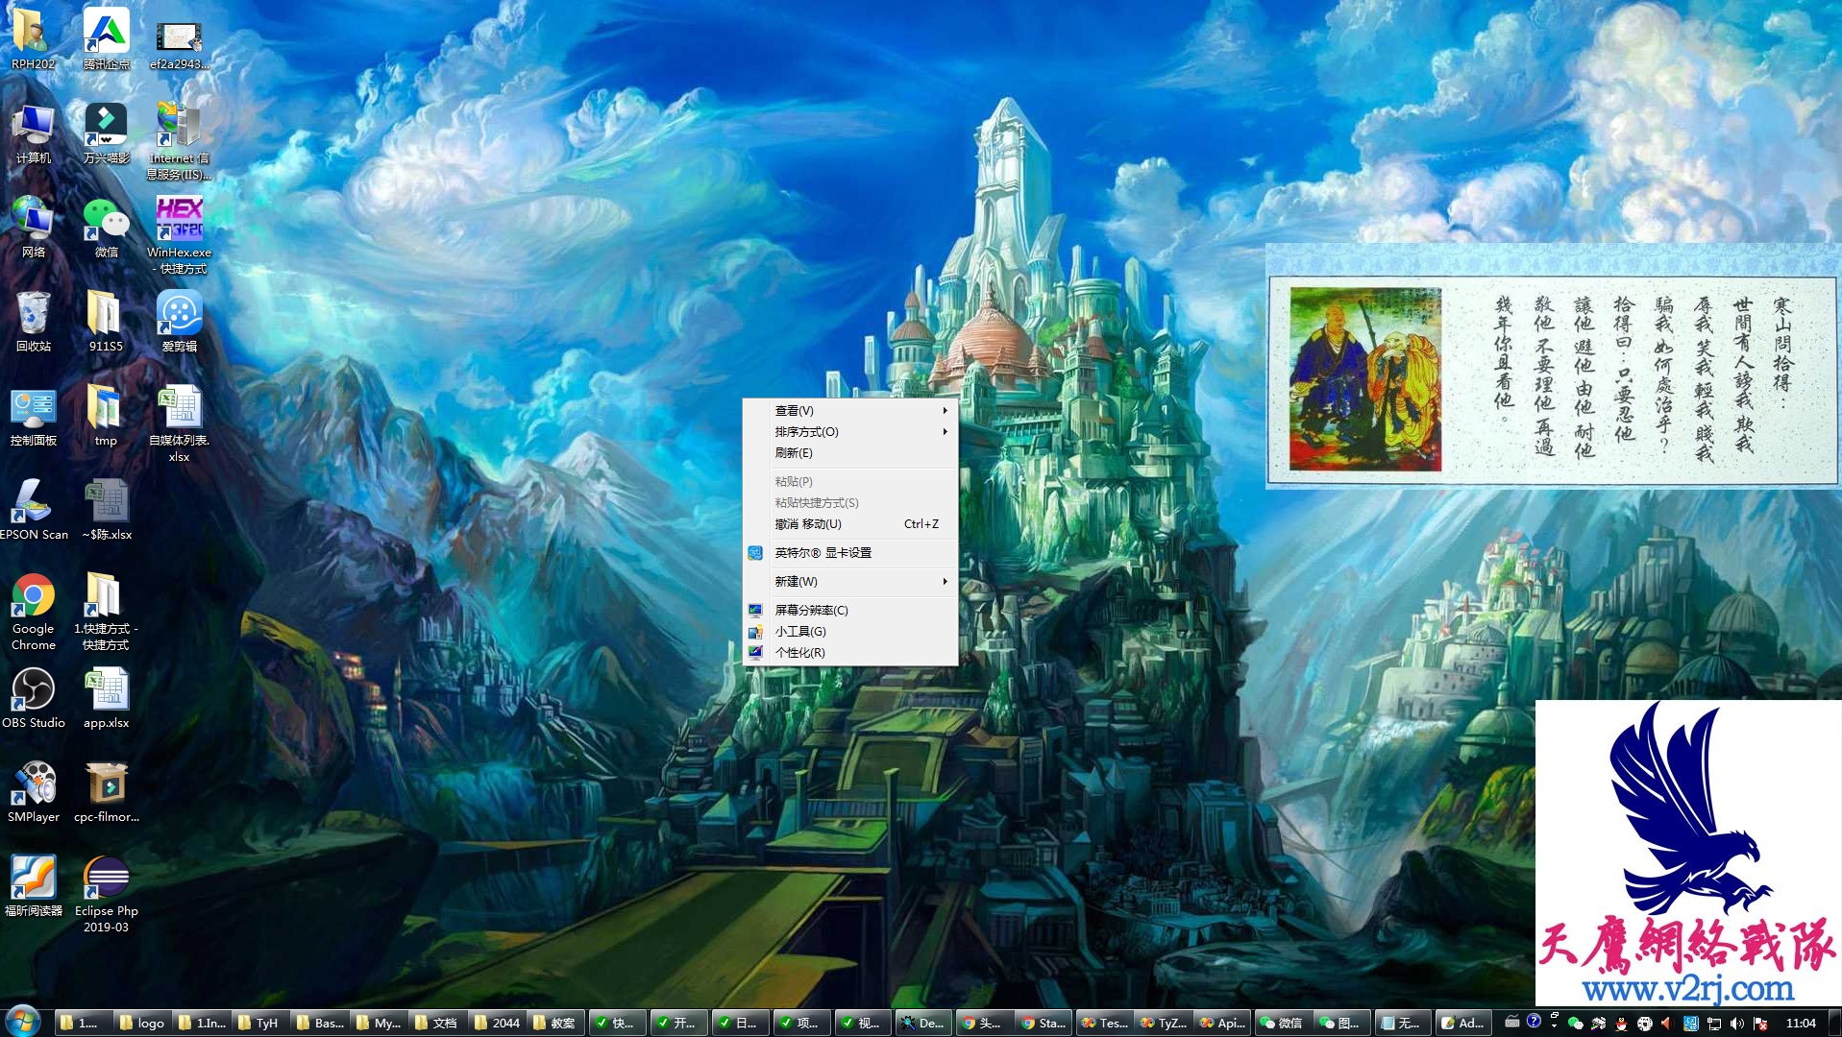Click 撤消 移动(U) menu entry

(808, 524)
